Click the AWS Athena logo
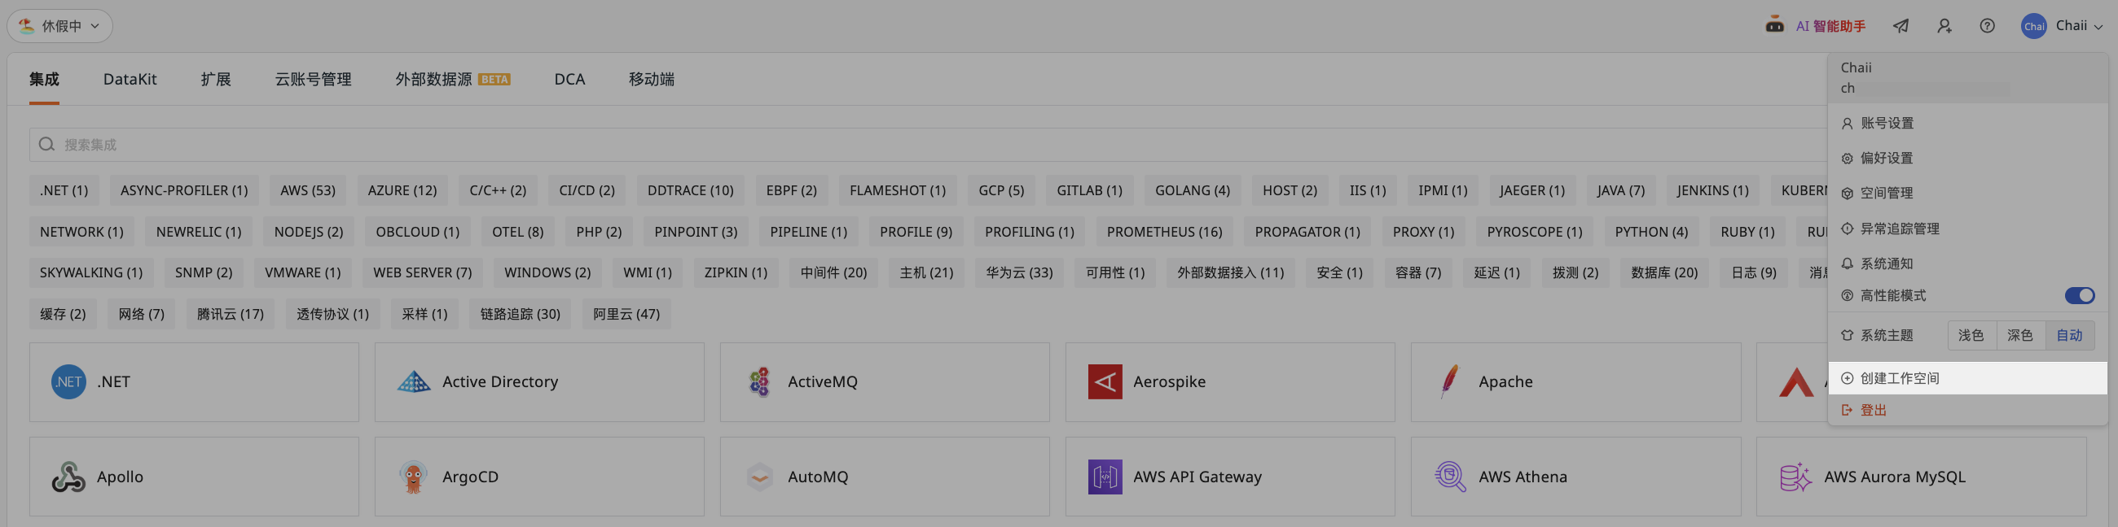Viewport: 2118px width, 527px height. tap(1450, 477)
